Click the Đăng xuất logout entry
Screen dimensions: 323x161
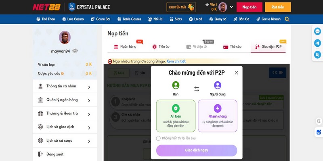65,154
